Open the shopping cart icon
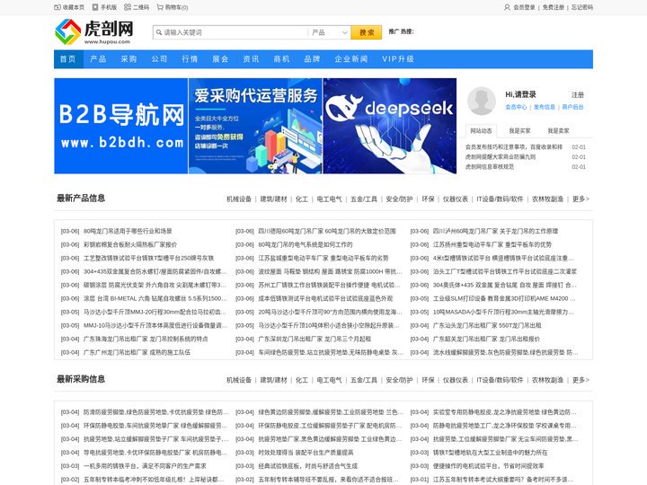 160,7
